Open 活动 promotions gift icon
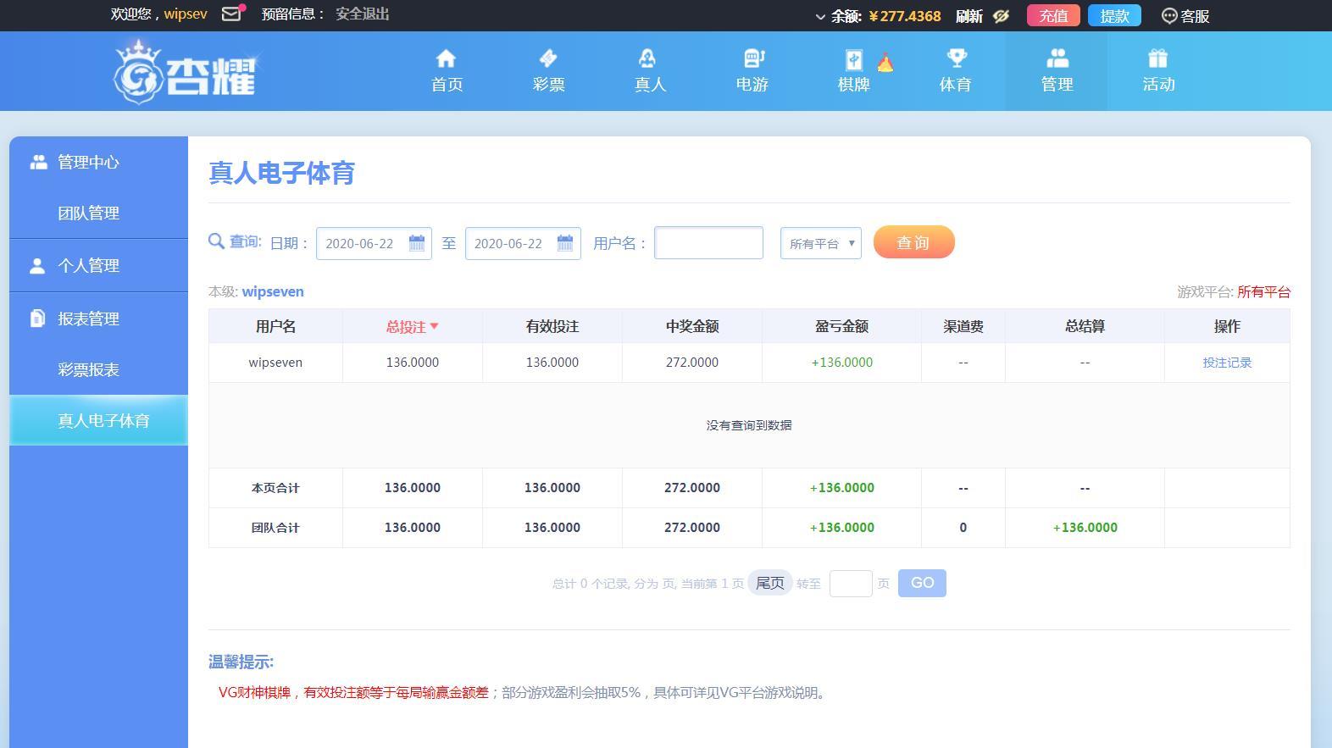 tap(1157, 58)
